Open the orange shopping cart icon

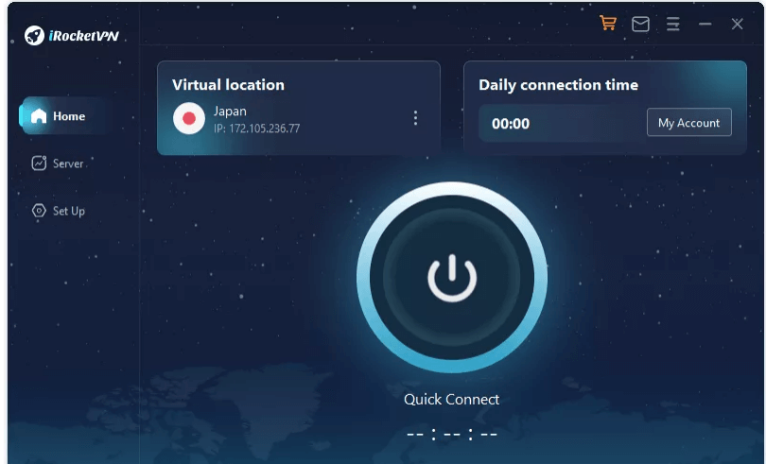point(608,23)
